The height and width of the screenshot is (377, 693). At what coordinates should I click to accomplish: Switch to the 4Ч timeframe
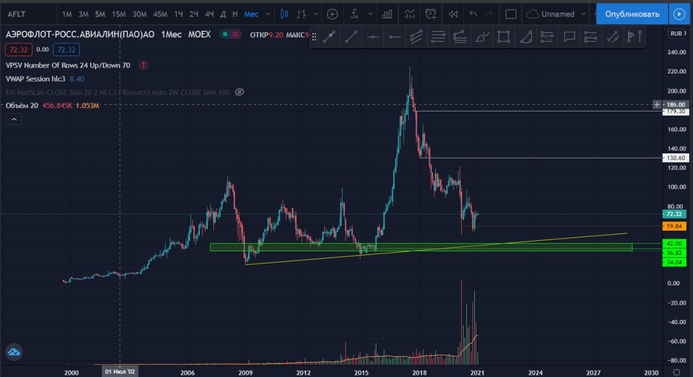[210, 14]
